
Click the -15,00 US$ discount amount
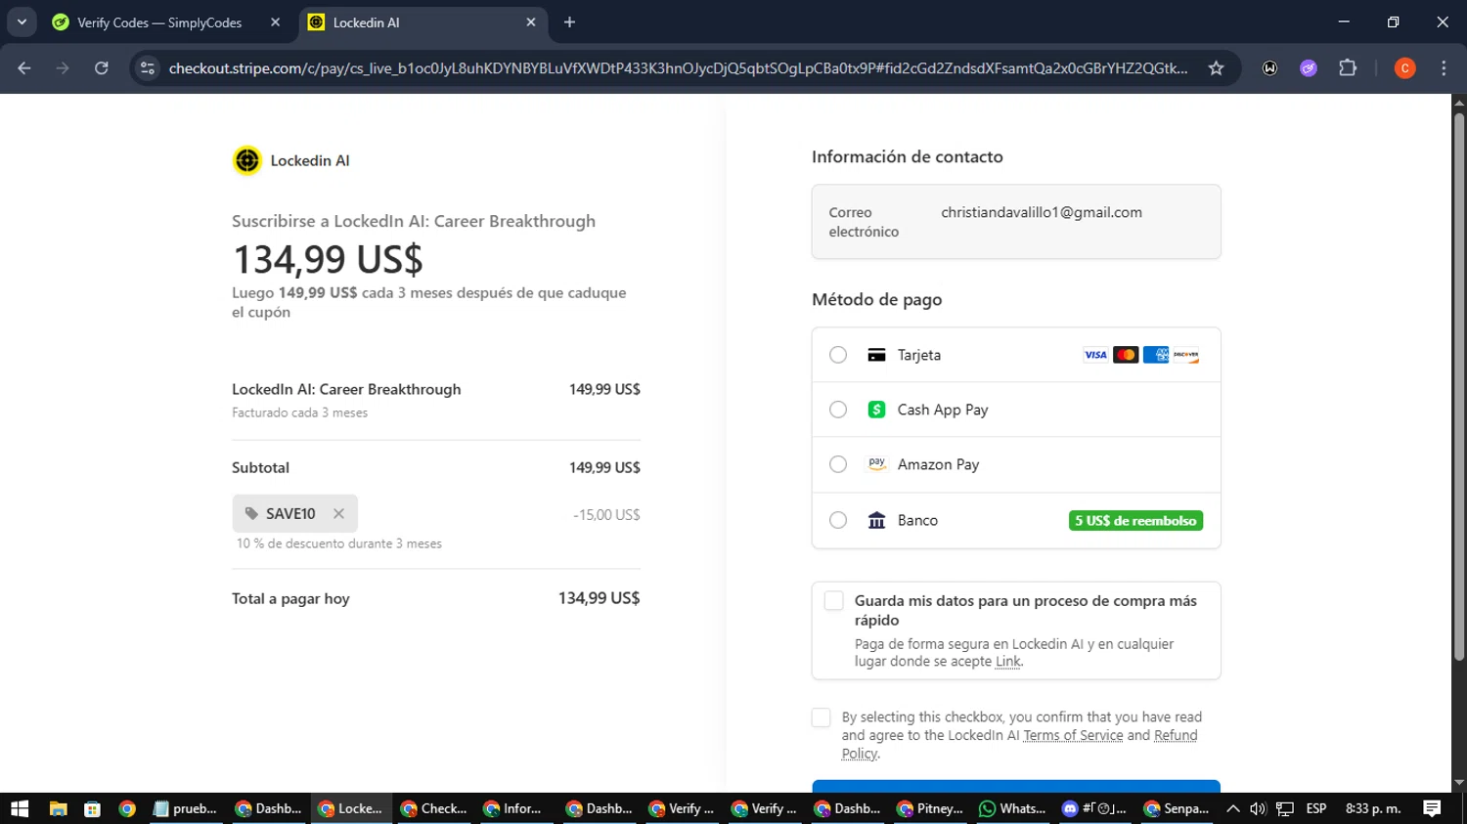click(606, 515)
